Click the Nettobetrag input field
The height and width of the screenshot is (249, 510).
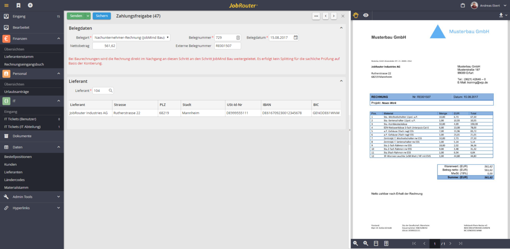(x=104, y=46)
